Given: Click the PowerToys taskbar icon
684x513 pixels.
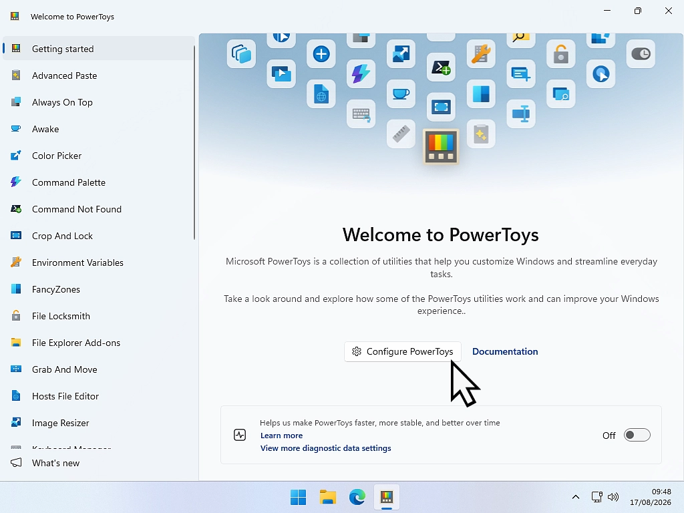Looking at the screenshot, I should coord(387,497).
